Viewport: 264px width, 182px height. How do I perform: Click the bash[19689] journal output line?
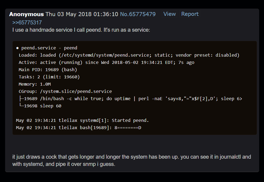pos(79,128)
